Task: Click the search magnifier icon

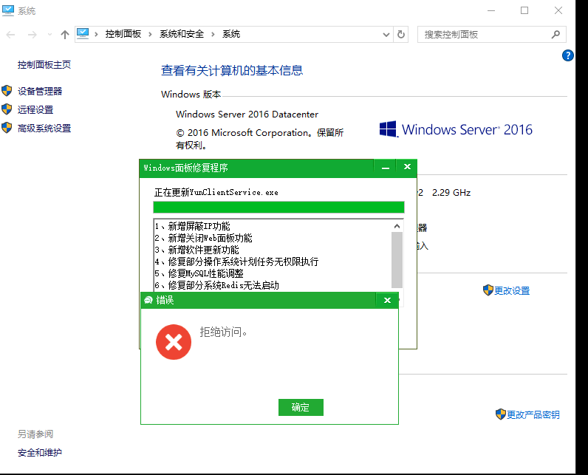Action: 555,35
